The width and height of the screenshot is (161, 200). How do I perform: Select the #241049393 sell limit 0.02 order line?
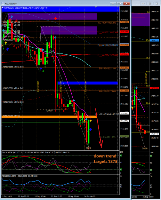tap(13, 102)
